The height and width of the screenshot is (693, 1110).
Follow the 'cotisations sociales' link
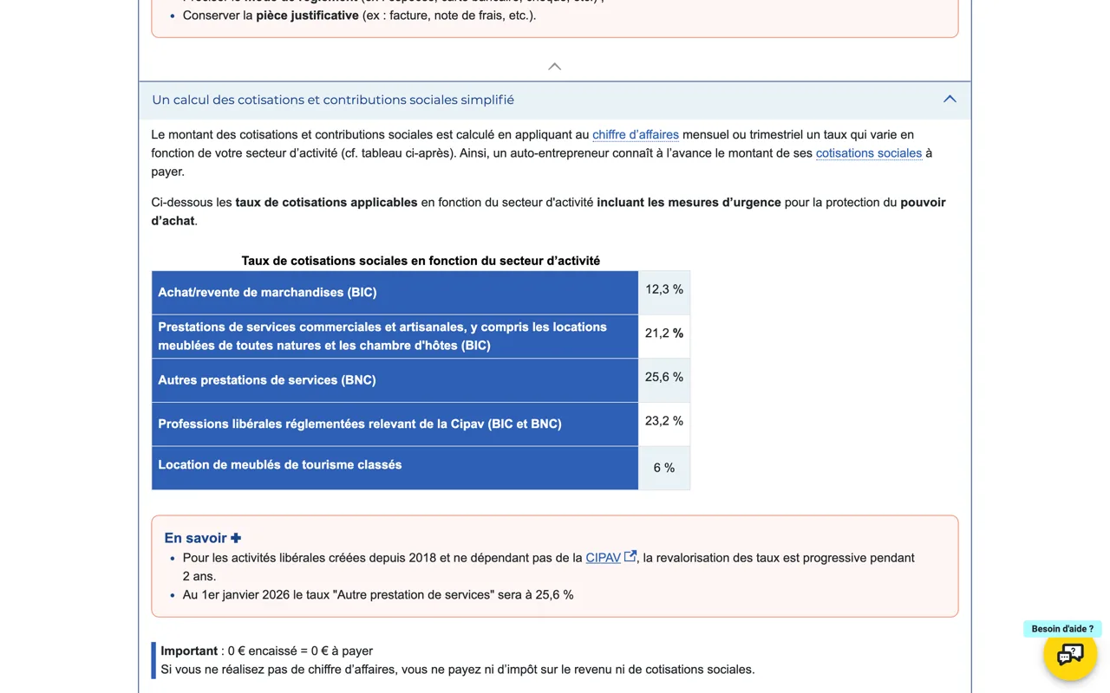coord(869,153)
